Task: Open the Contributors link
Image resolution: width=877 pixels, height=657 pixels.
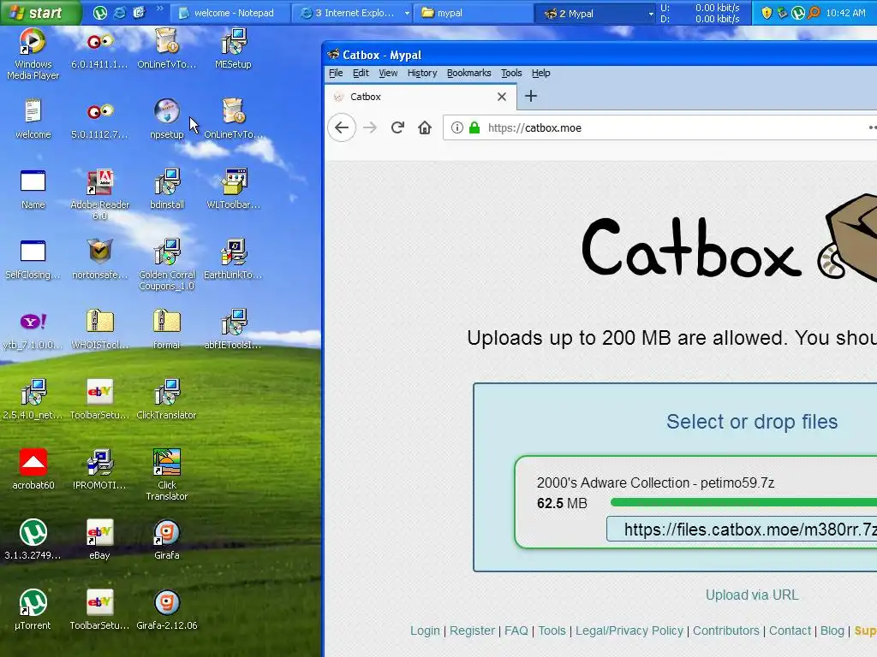Action: coord(726,630)
